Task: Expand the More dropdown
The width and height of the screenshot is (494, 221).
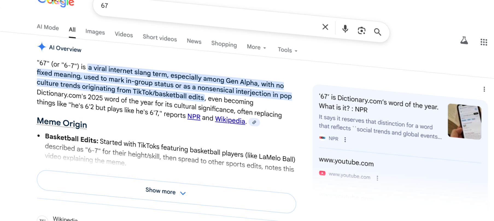Action: coord(256,47)
